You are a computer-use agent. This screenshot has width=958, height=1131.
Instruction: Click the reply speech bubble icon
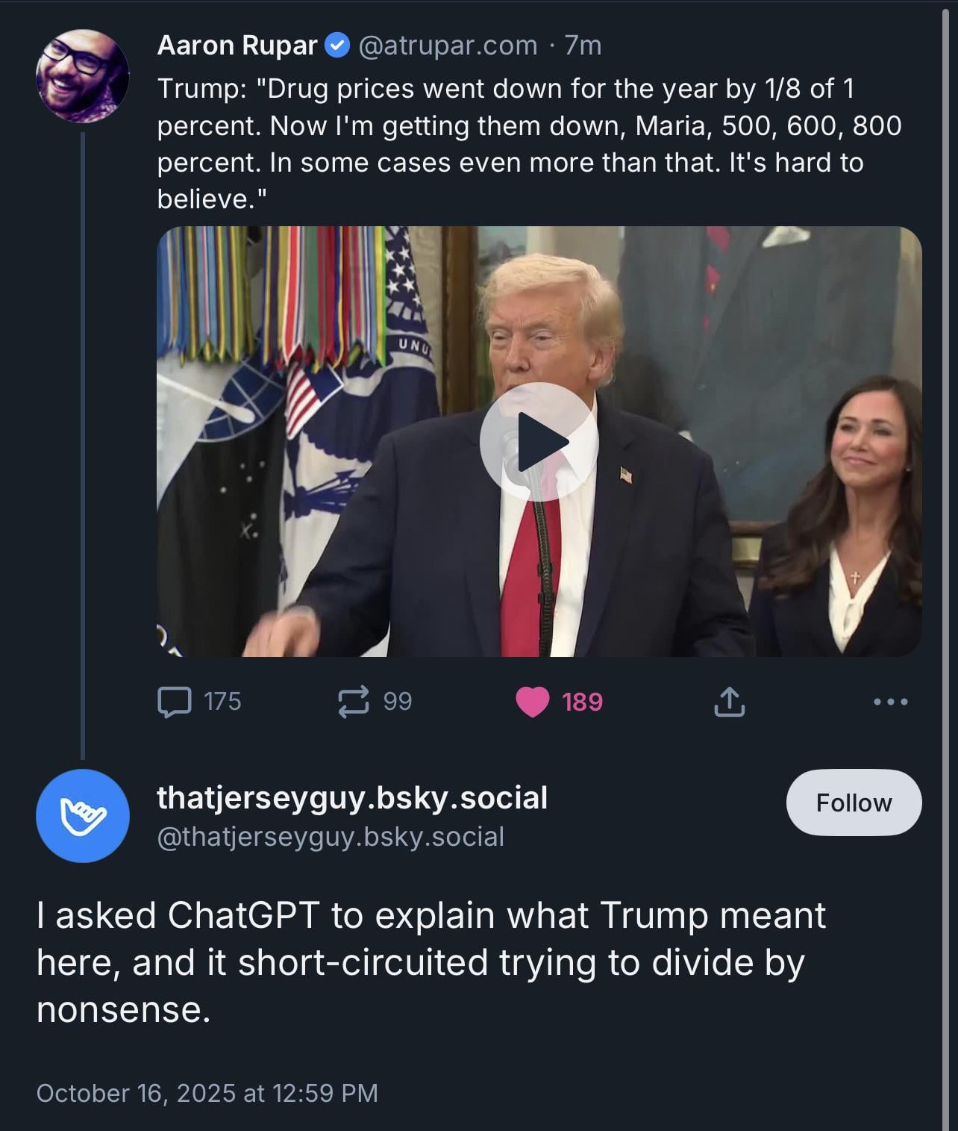click(x=174, y=702)
